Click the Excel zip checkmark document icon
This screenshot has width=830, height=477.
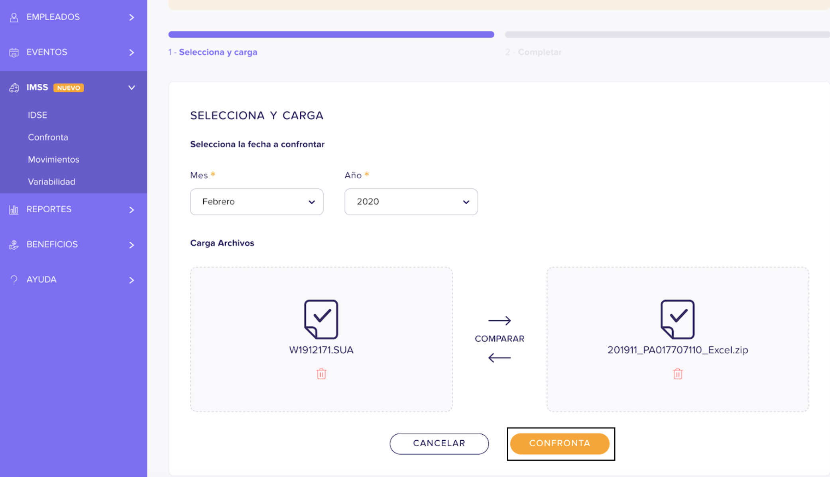[x=677, y=319]
